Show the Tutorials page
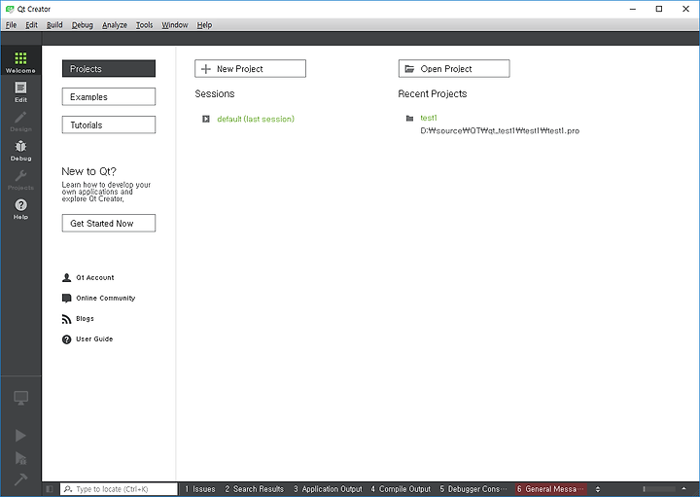The height and width of the screenshot is (497, 700). (x=109, y=125)
